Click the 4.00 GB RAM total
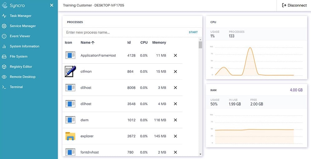Image resolution: width=311 pixels, height=159 pixels. (x=296, y=90)
